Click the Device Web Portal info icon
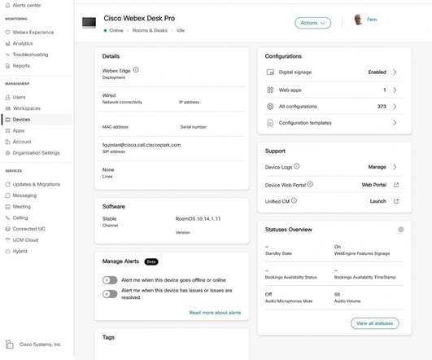The height and width of the screenshot is (360, 432). [x=310, y=184]
